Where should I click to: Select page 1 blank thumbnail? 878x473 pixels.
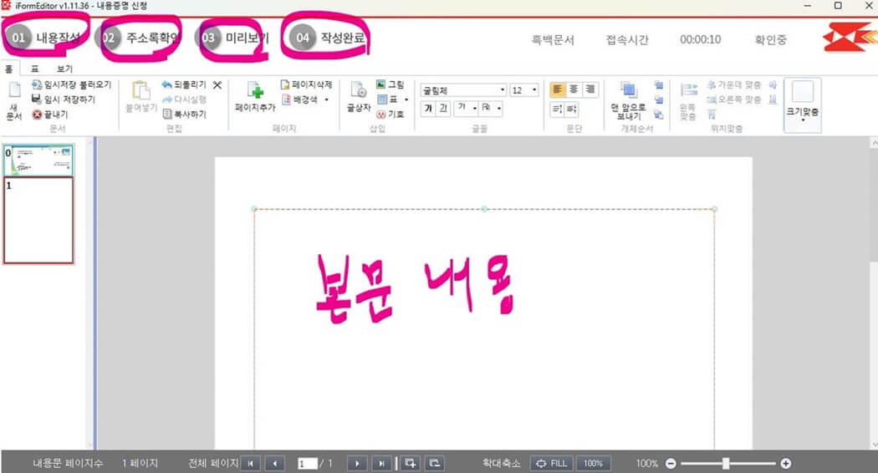pos(38,221)
